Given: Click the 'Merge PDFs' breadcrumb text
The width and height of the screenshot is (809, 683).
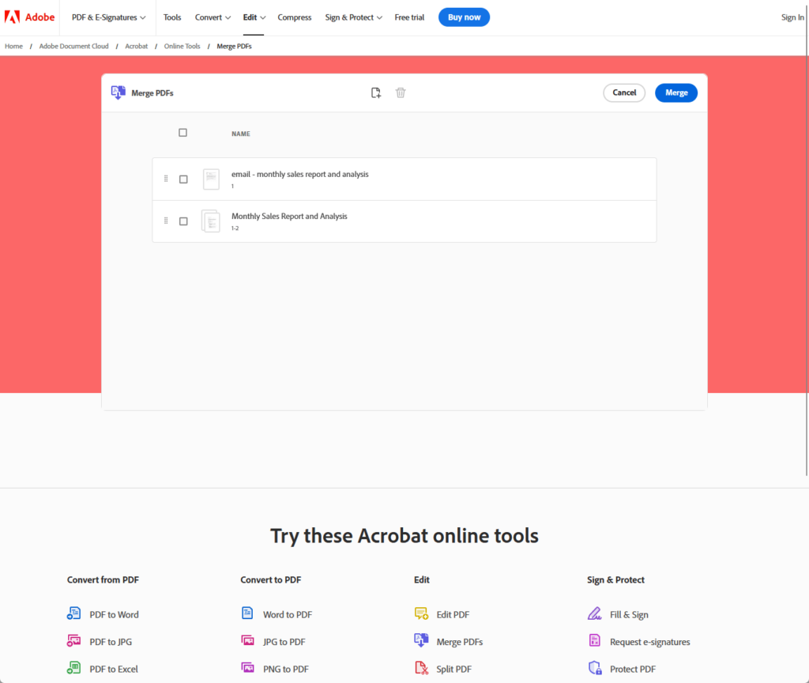Looking at the screenshot, I should pos(234,46).
